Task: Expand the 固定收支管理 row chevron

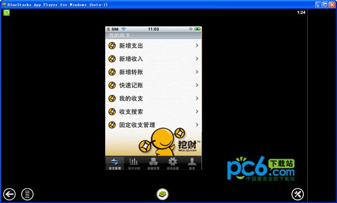Action: pyautogui.click(x=197, y=124)
